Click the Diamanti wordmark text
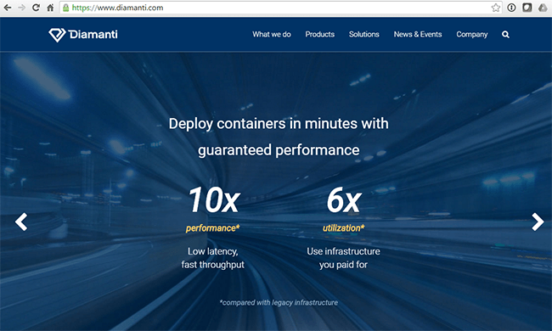The image size is (552, 331). coord(93,35)
